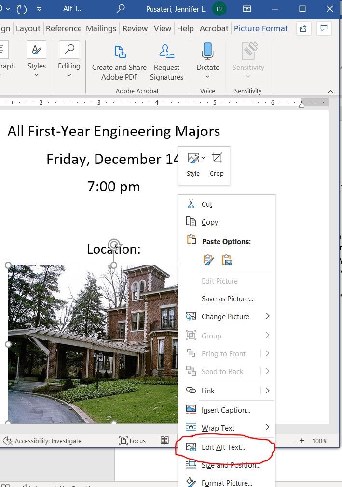Click the mansion picture in document
342x487 pixels.
pos(93,344)
